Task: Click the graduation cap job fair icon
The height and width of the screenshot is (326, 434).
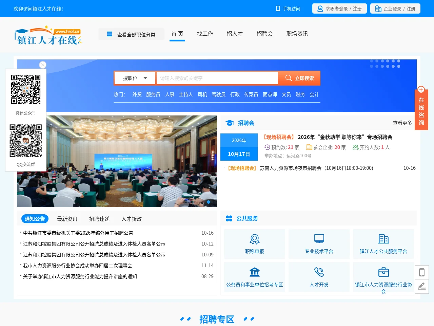Action: (230, 123)
